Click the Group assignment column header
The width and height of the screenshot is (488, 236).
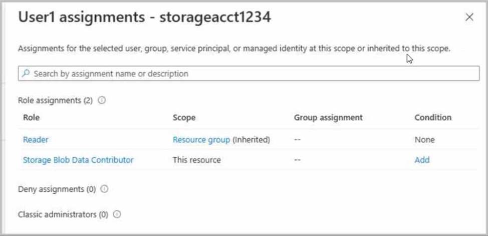point(328,118)
